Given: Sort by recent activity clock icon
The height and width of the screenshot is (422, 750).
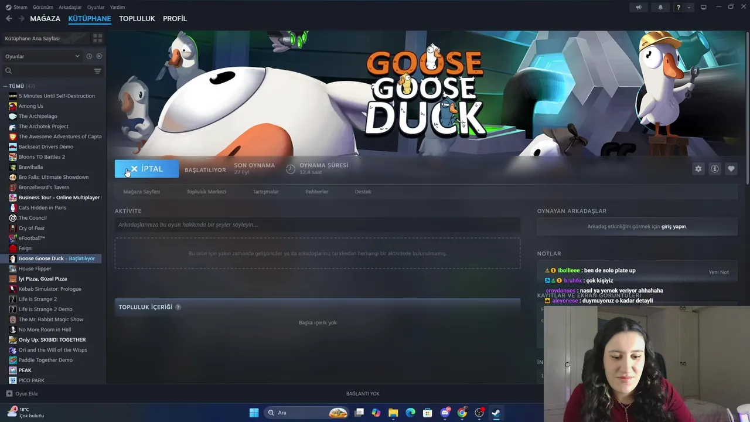Looking at the screenshot, I should (x=89, y=56).
